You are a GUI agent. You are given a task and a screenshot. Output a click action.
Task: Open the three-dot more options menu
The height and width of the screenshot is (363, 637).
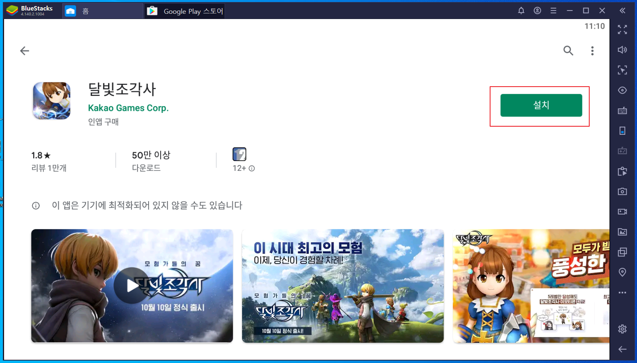tap(592, 51)
